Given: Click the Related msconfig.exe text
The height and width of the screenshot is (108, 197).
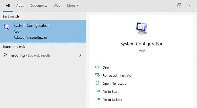Looking at the screenshot, I should pyautogui.click(x=31, y=38).
